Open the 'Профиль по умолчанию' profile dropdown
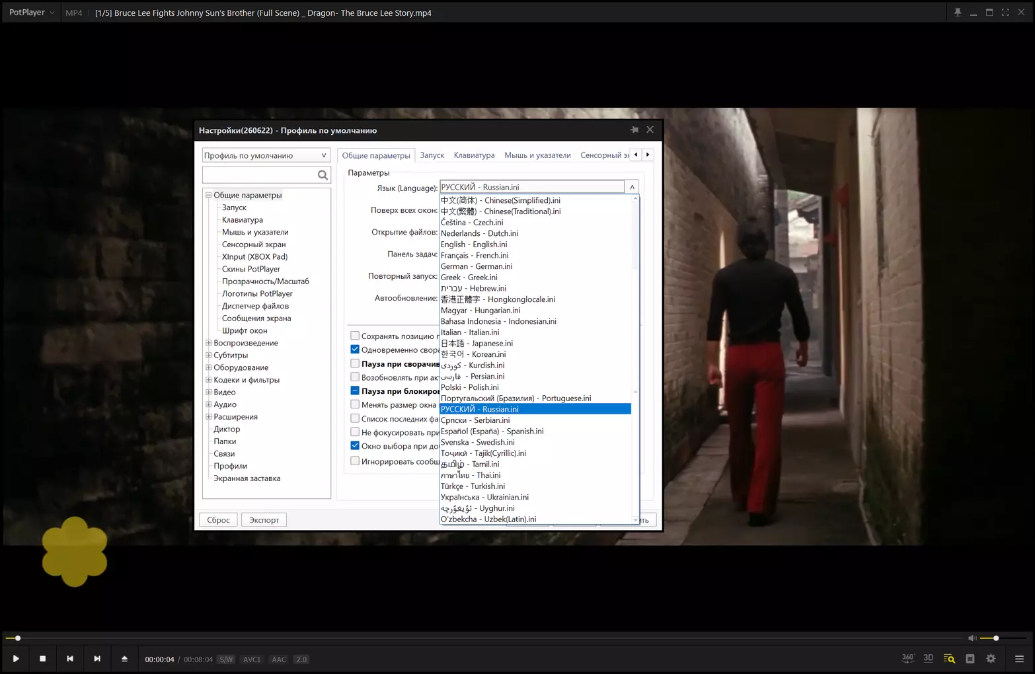 266,155
